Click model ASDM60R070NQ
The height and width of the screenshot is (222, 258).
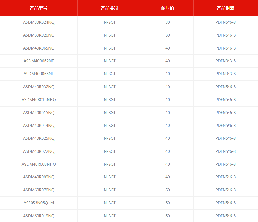[39, 190]
